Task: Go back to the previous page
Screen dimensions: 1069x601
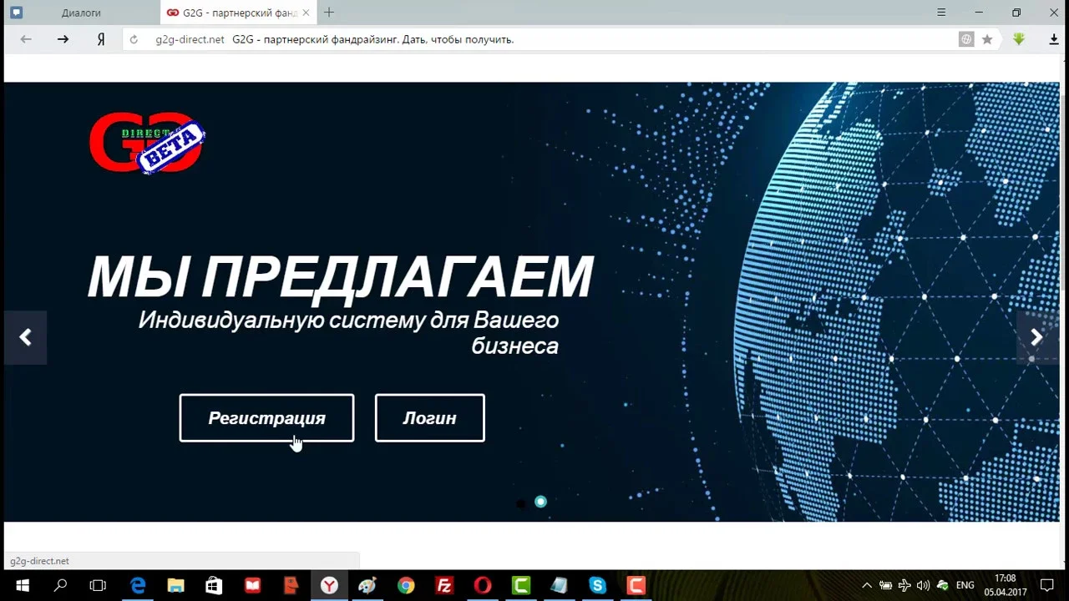Action: 26,39
